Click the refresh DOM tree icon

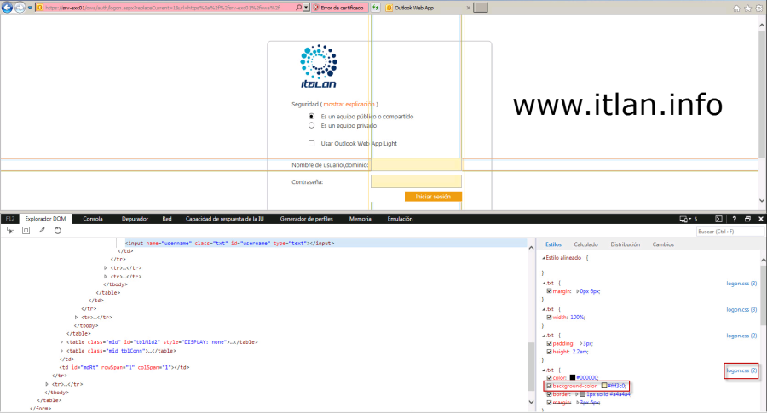coord(58,230)
